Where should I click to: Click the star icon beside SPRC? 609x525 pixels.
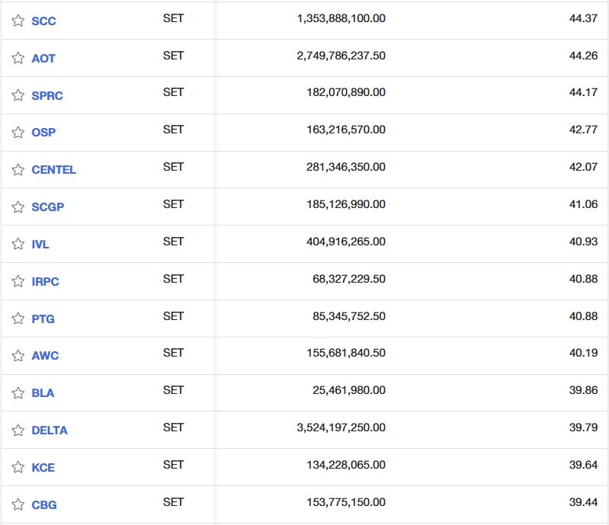click(x=18, y=96)
